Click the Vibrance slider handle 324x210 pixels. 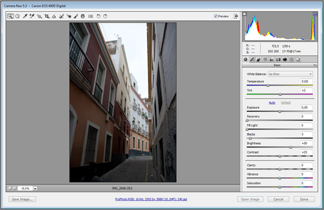[x=280, y=178]
